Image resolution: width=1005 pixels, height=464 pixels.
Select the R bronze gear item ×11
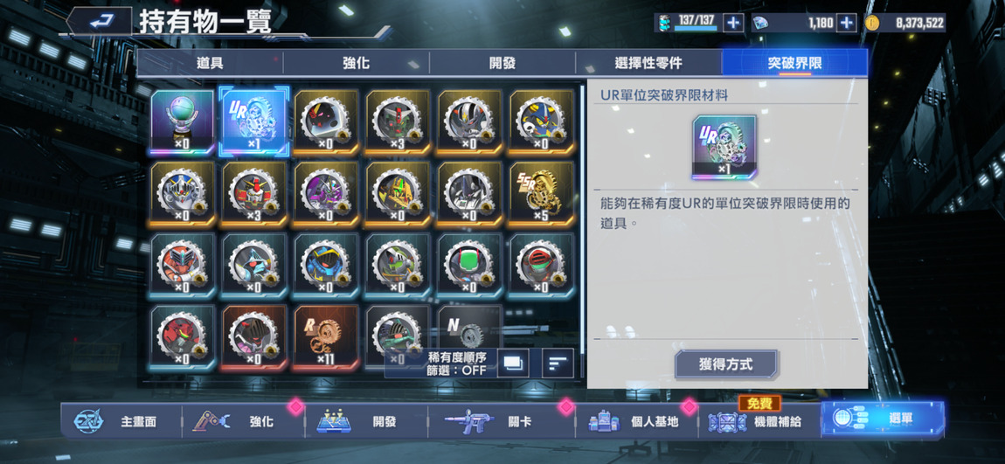point(326,338)
